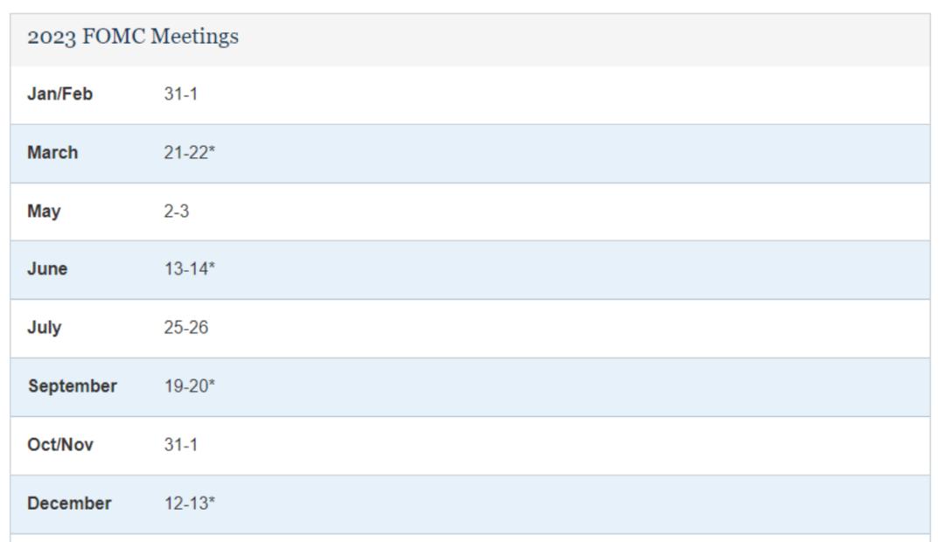This screenshot has width=945, height=542.
Task: Select the March month label
Action: coord(52,152)
